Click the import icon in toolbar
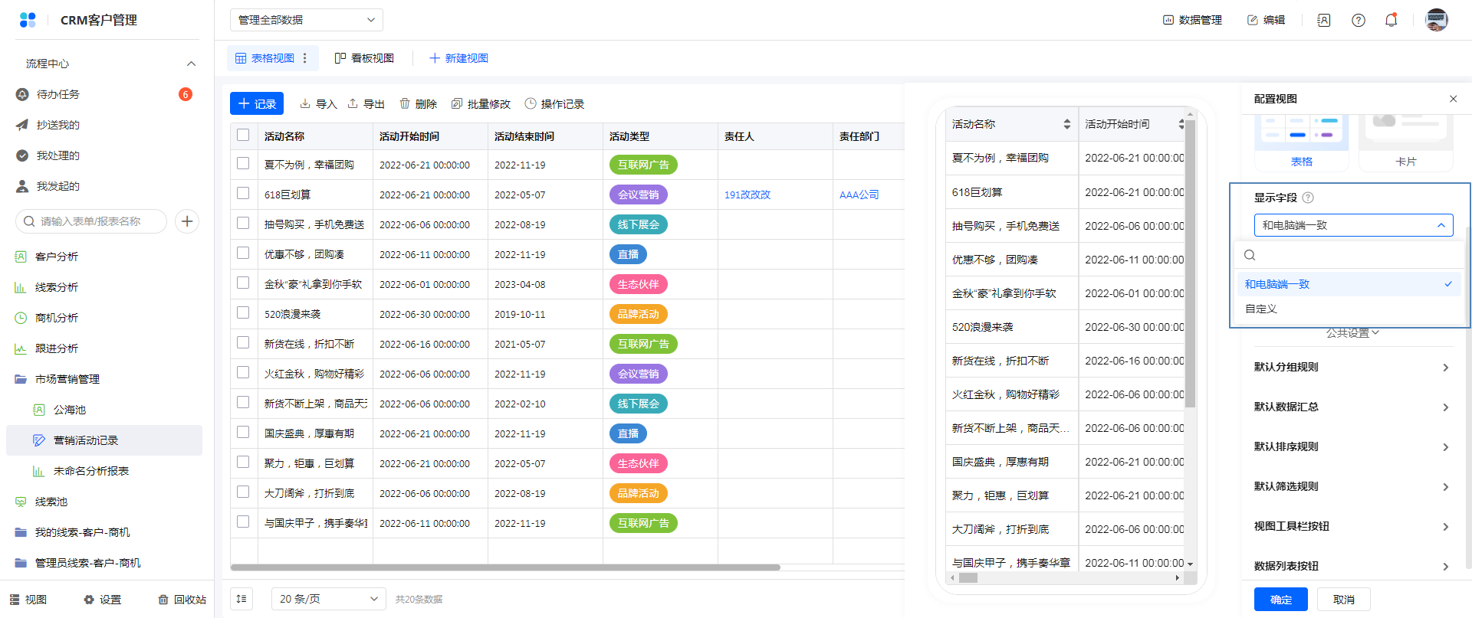 (305, 104)
